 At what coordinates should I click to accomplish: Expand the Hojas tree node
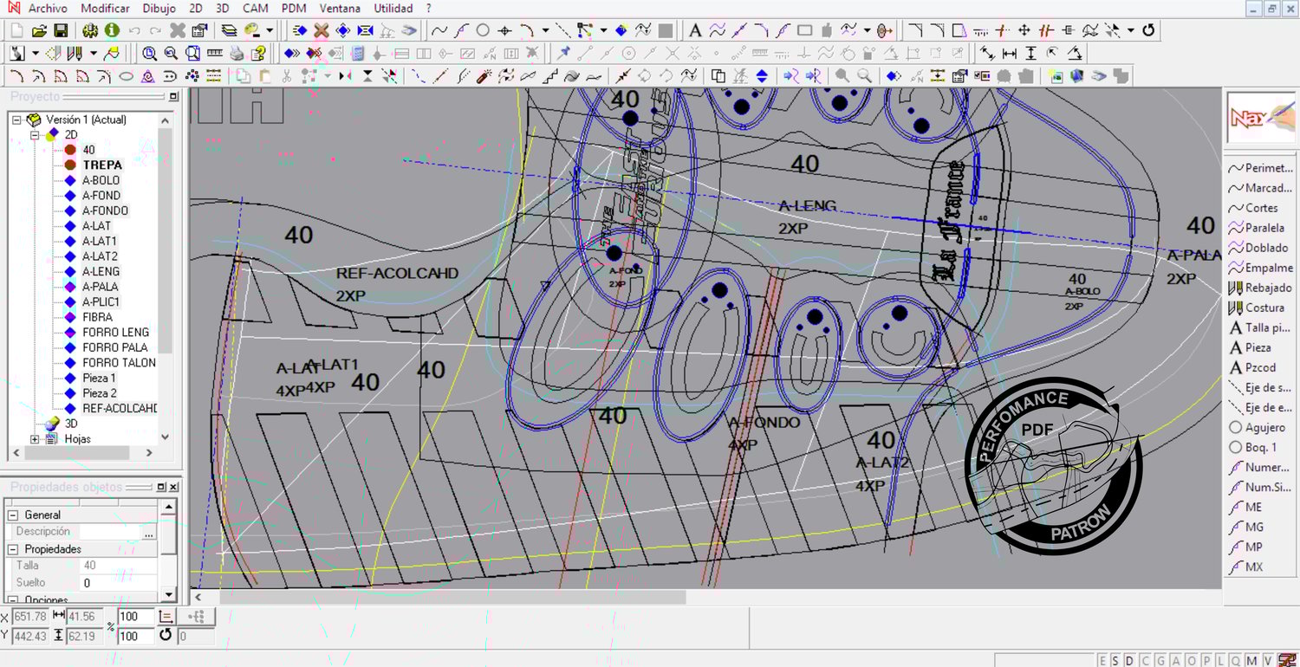(x=36, y=439)
